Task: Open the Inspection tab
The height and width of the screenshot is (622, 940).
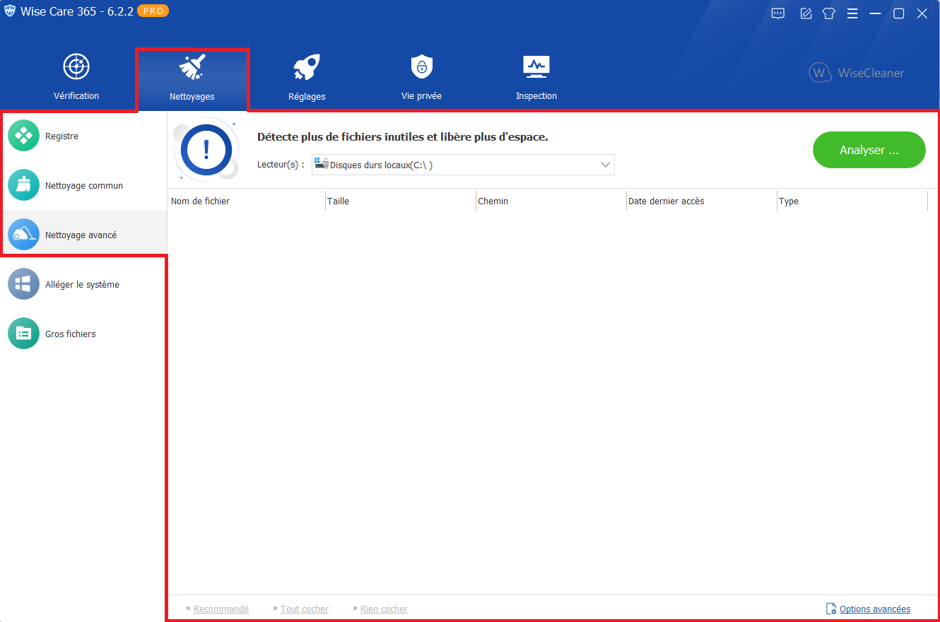Action: [536, 78]
